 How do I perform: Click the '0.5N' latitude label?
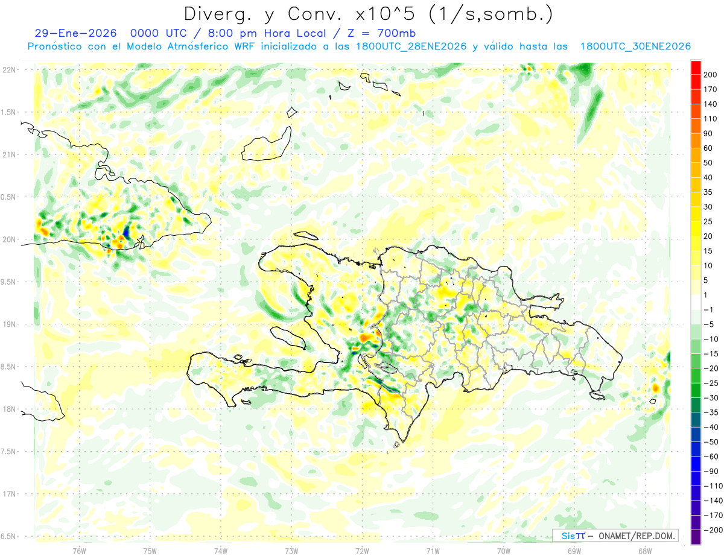(9, 197)
